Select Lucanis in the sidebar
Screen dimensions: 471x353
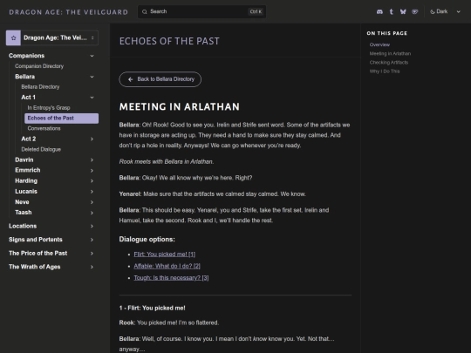pyautogui.click(x=26, y=192)
